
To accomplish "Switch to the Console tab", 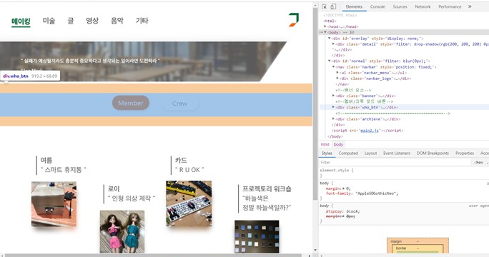I will [377, 6].
